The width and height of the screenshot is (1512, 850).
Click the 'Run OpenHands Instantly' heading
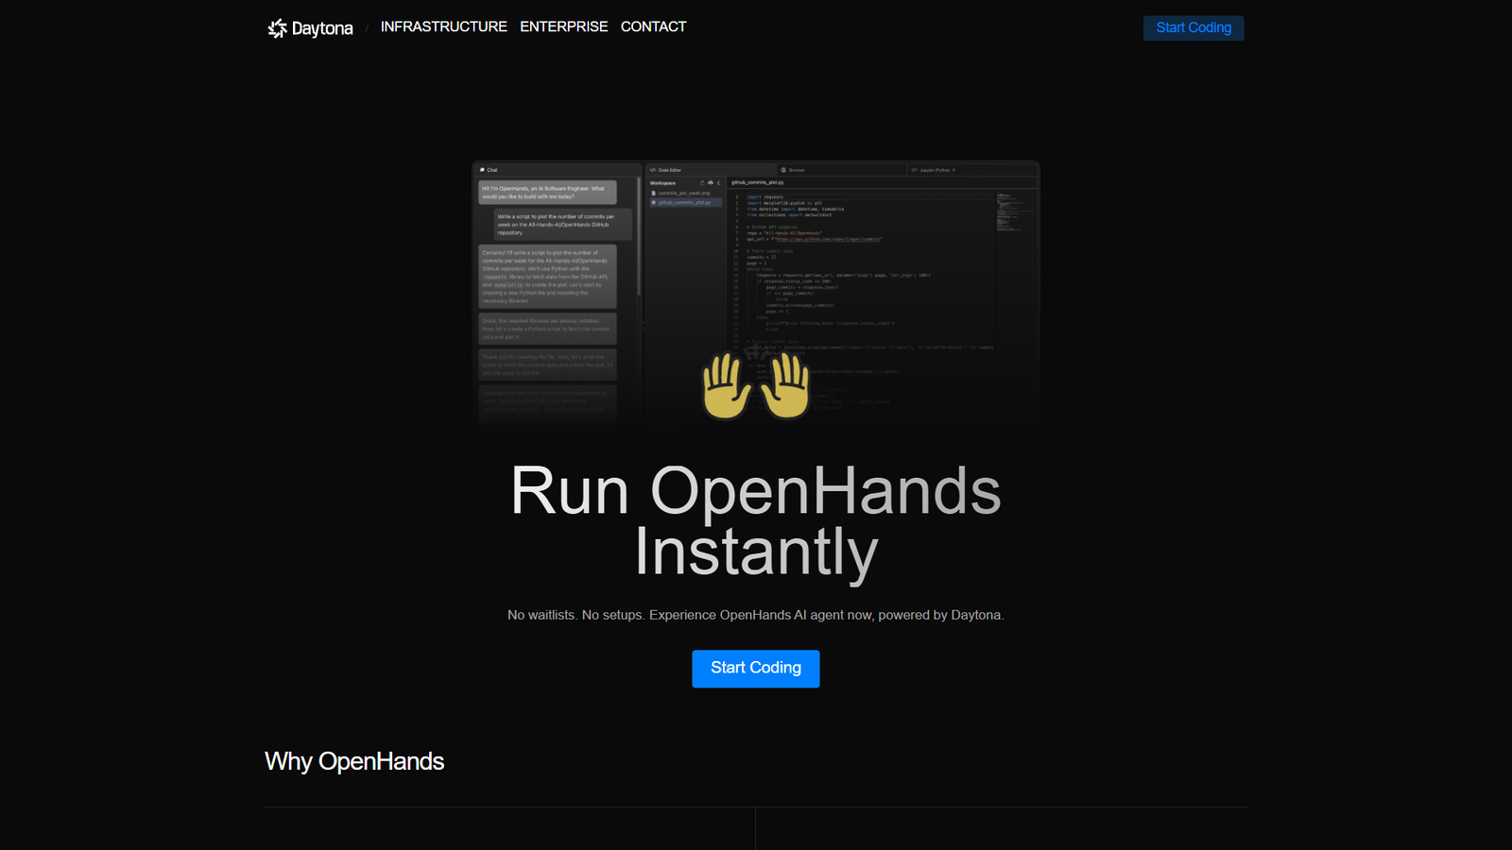point(756,521)
